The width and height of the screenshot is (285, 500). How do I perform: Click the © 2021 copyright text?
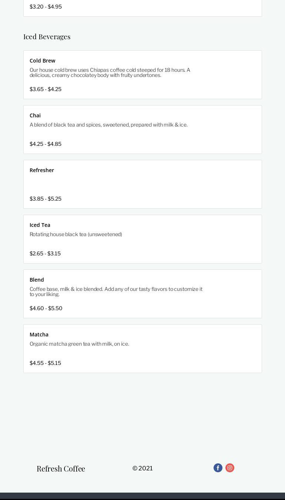point(142,468)
